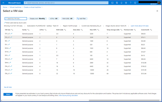The width and height of the screenshot is (162, 102).
Task: Focus the top Azure search box
Action: [66, 3]
